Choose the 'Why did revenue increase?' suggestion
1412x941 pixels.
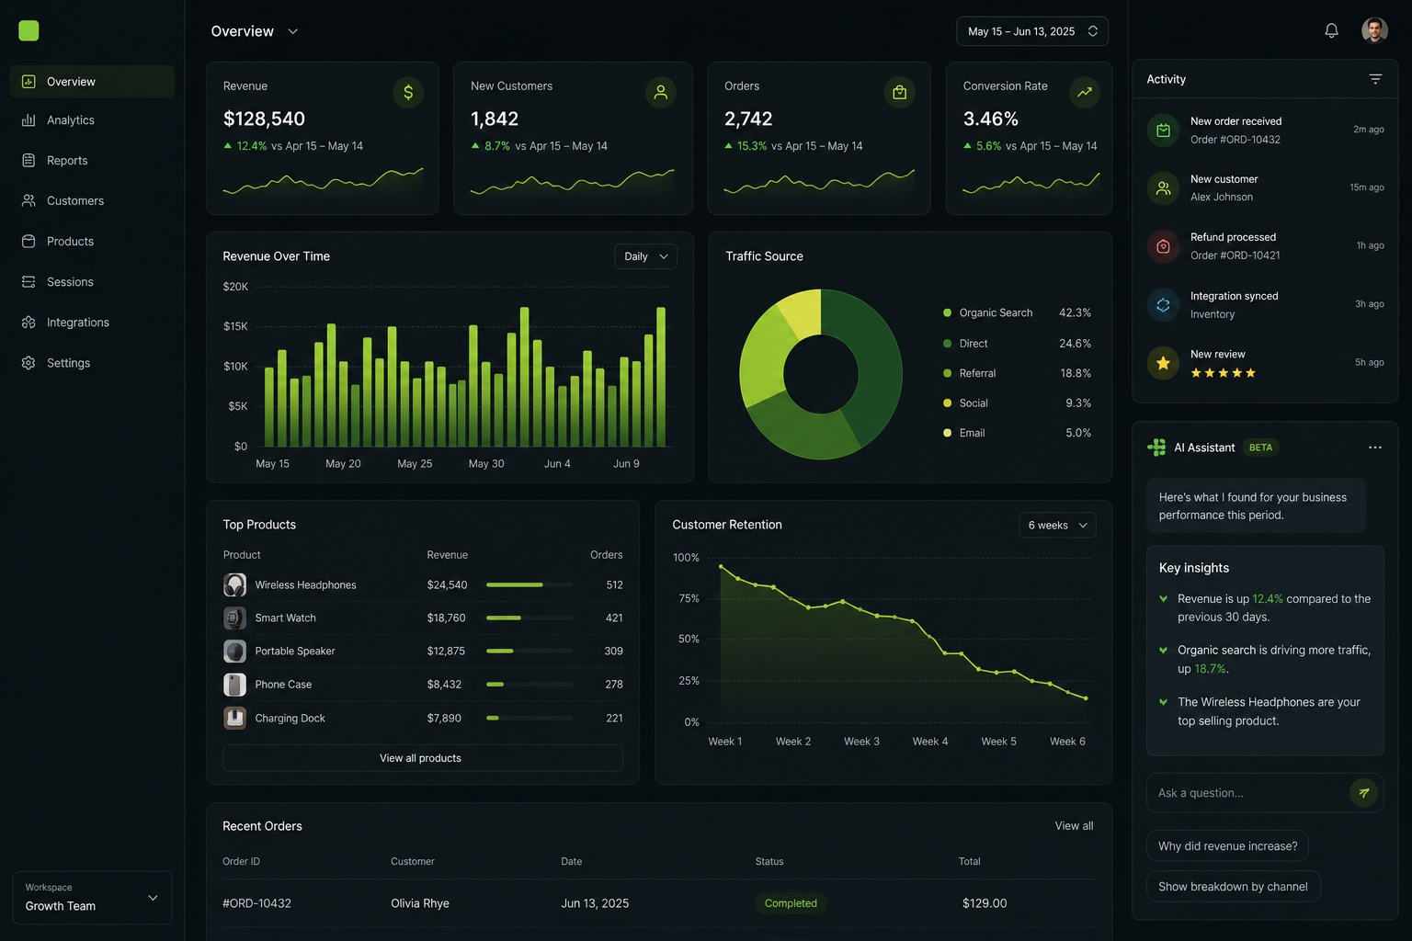(1227, 846)
